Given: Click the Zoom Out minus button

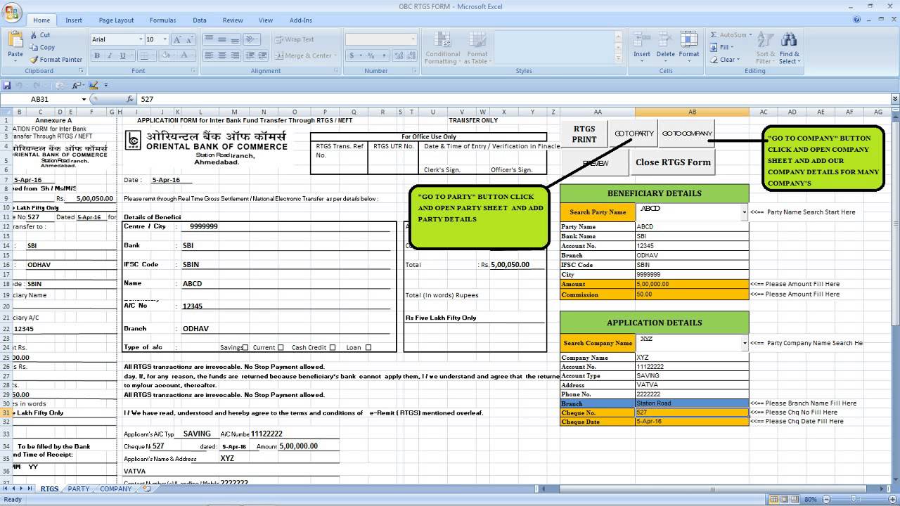Looking at the screenshot, I should pos(825,499).
